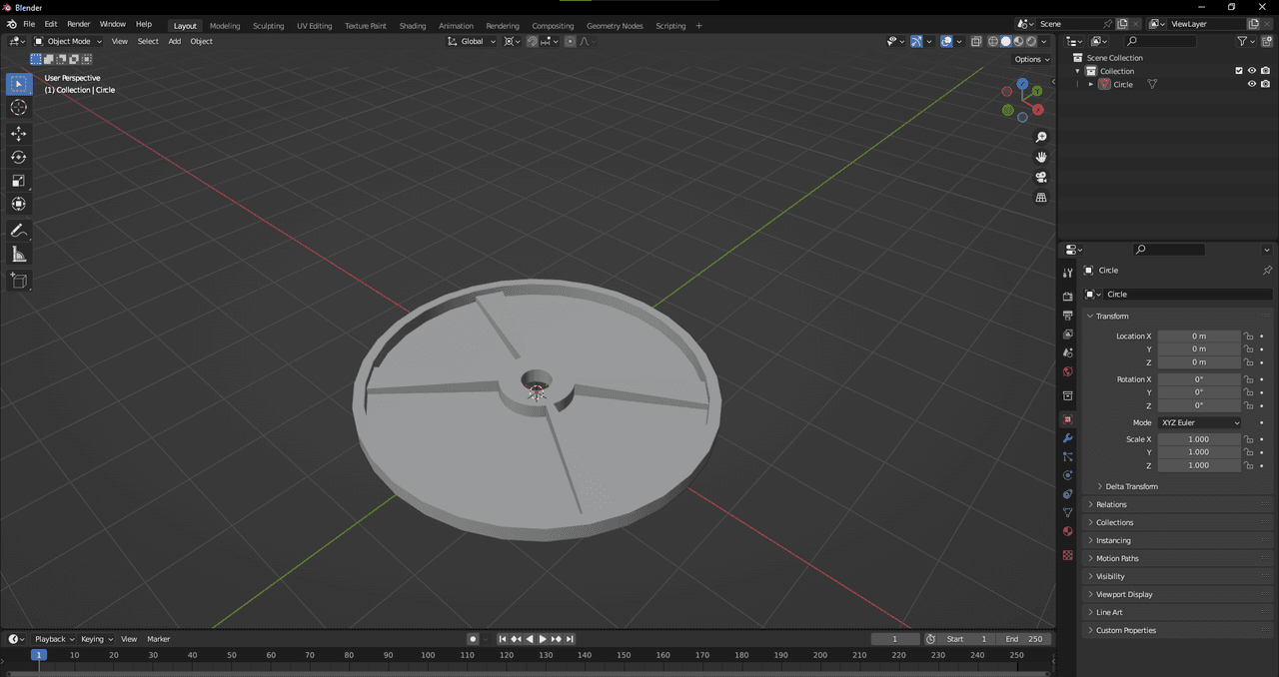Uncheck the Collection exclude checkbox
1279x677 pixels.
[1239, 71]
